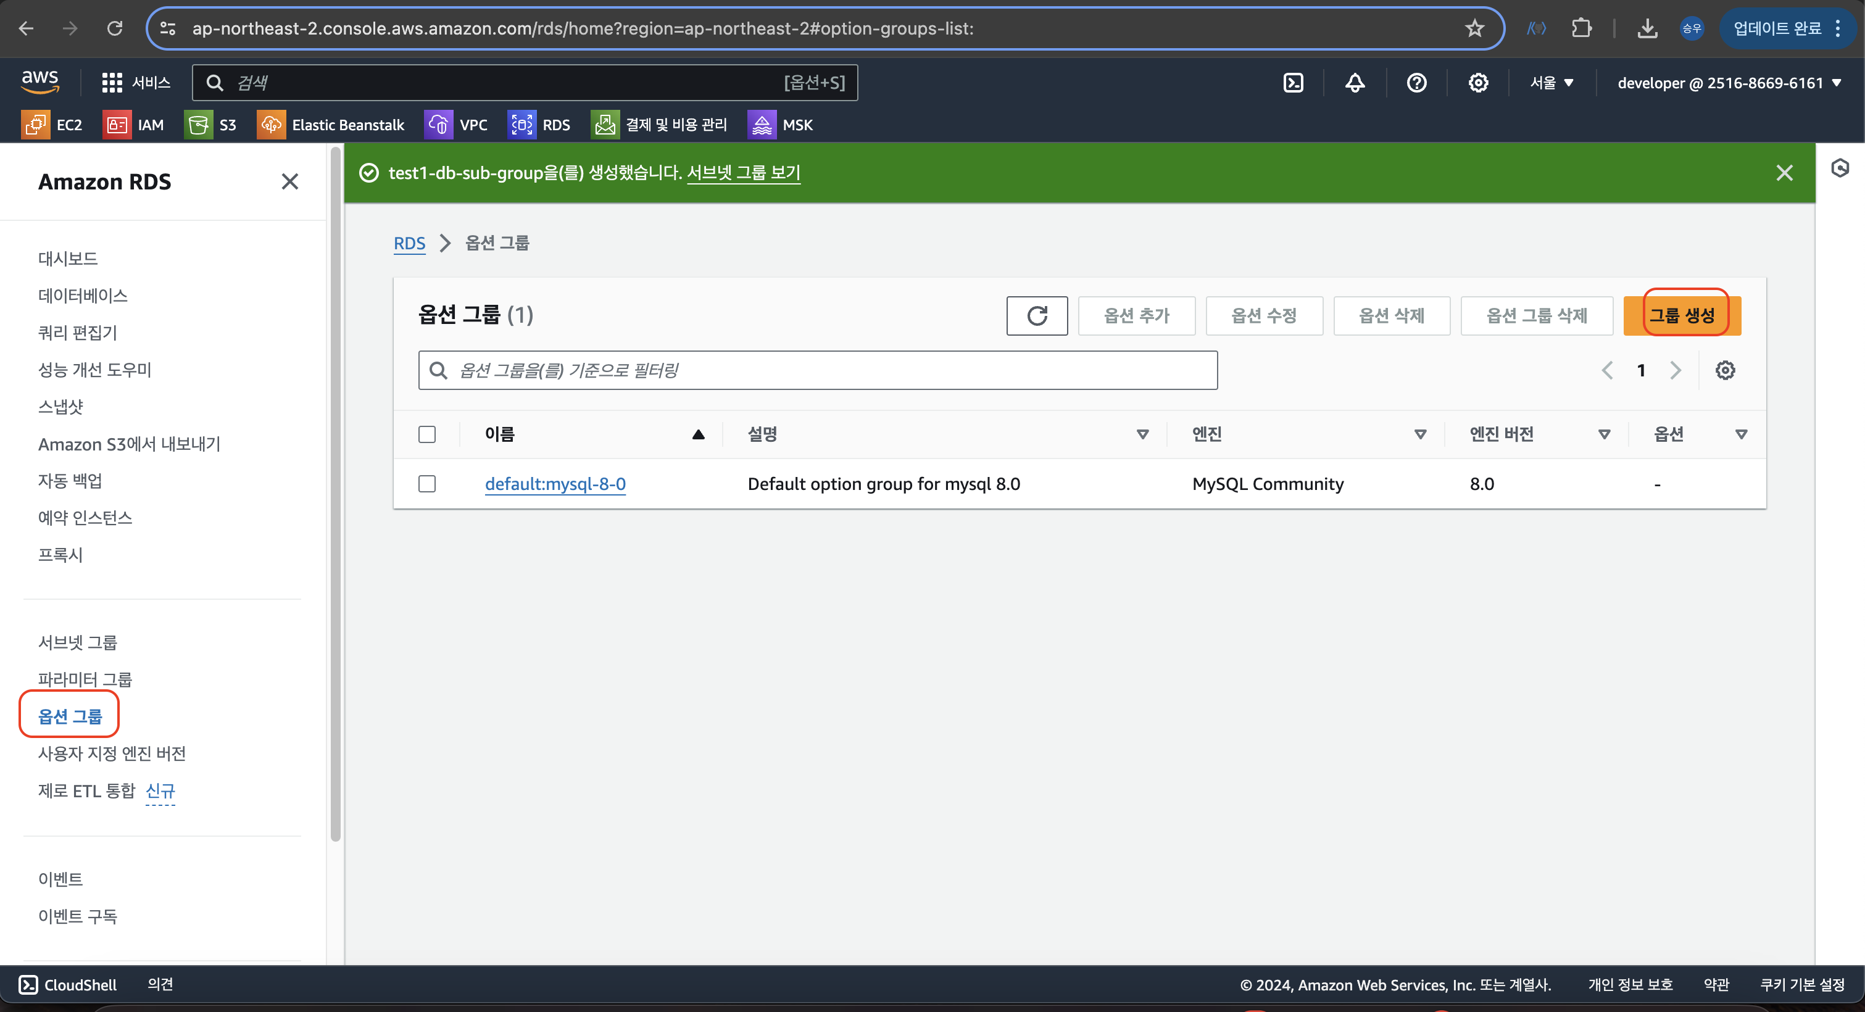The height and width of the screenshot is (1012, 1865).
Task: Open the developer account dropdown menu
Action: [1728, 83]
